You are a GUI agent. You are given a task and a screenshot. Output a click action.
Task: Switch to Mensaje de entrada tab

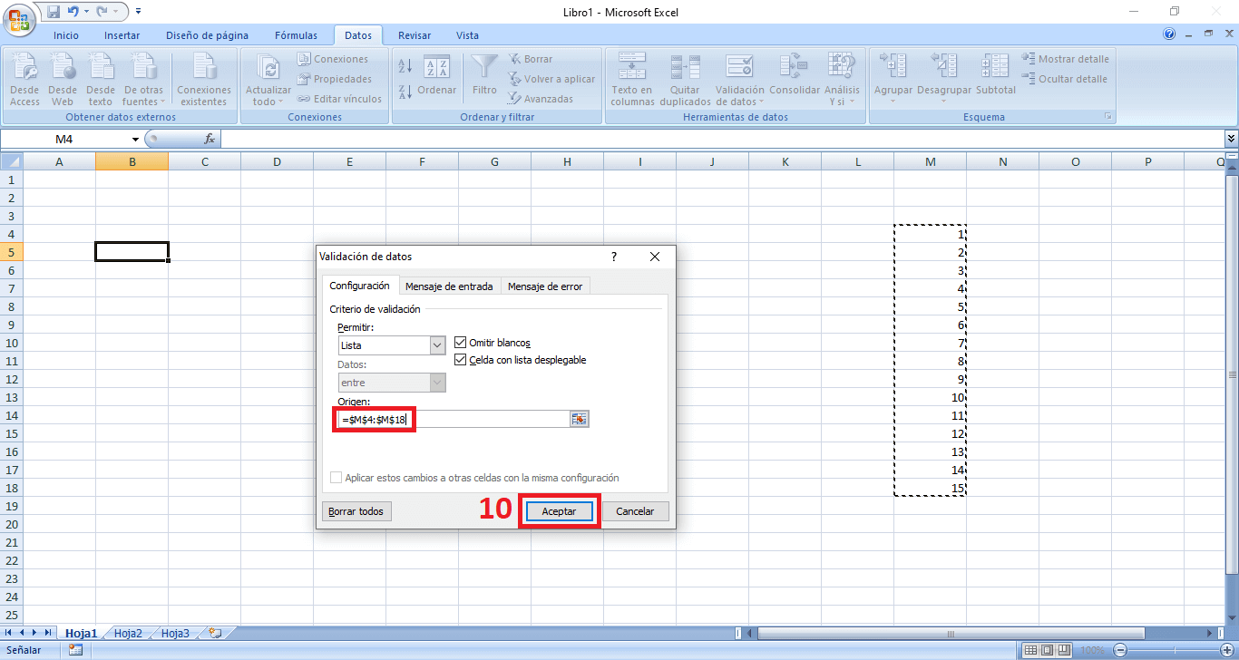pyautogui.click(x=449, y=286)
